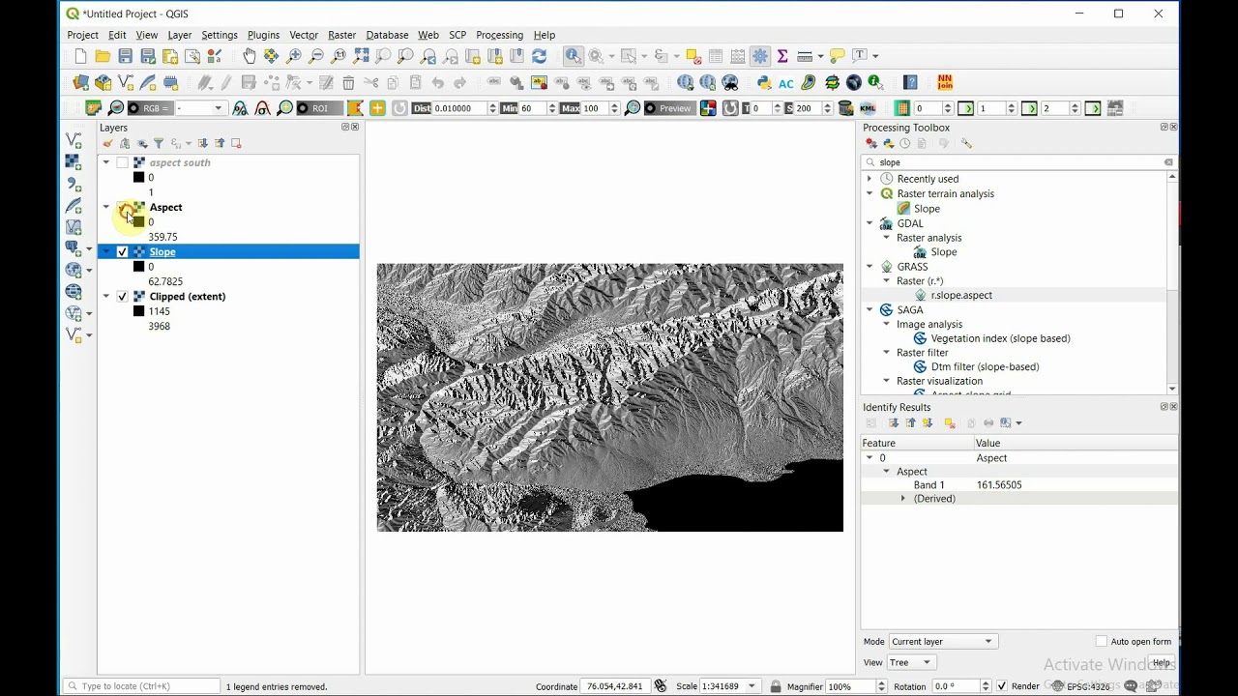Image resolution: width=1238 pixels, height=696 pixels.
Task: Click the NN Join plugin icon
Action: tap(945, 82)
